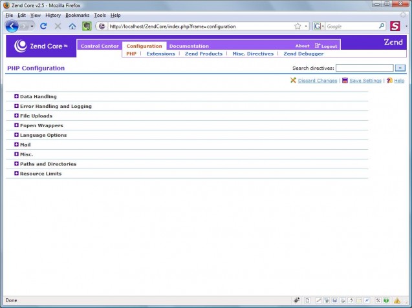Screen dimensions: 412x308
Task: Focus the Search directives input field
Action: click(x=364, y=68)
